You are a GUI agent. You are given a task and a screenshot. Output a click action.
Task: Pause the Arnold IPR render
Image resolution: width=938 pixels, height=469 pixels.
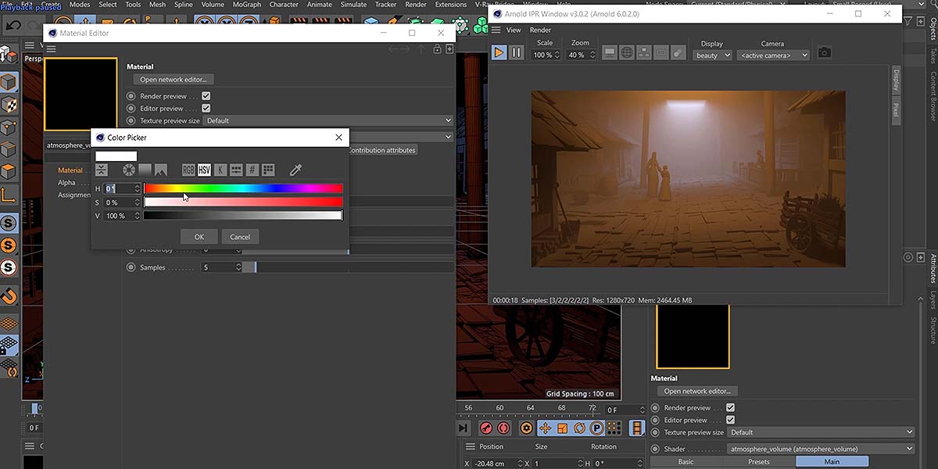coord(516,52)
